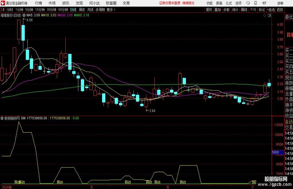
Task: Click the 2020年 date axis label
Action: [x=7, y=187]
